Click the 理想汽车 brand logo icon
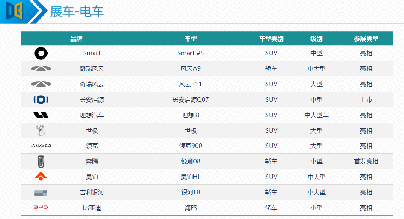 point(41,115)
